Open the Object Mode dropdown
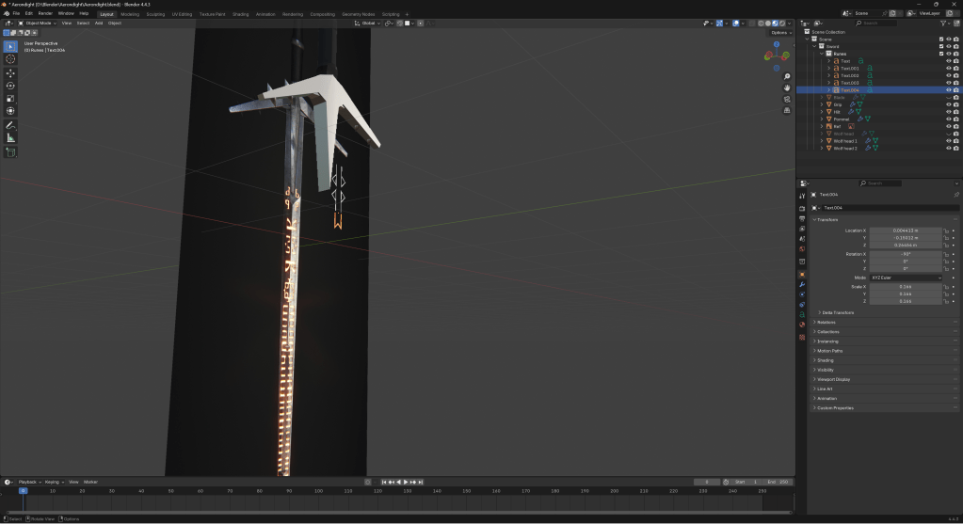963x524 pixels. point(38,23)
